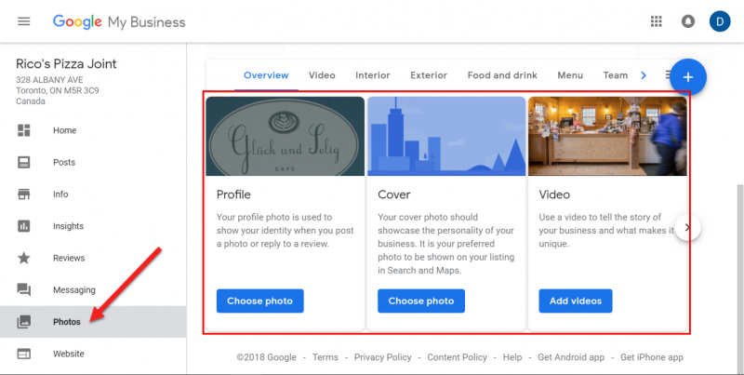Switch to the Team tab
The width and height of the screenshot is (744, 375).
[616, 75]
